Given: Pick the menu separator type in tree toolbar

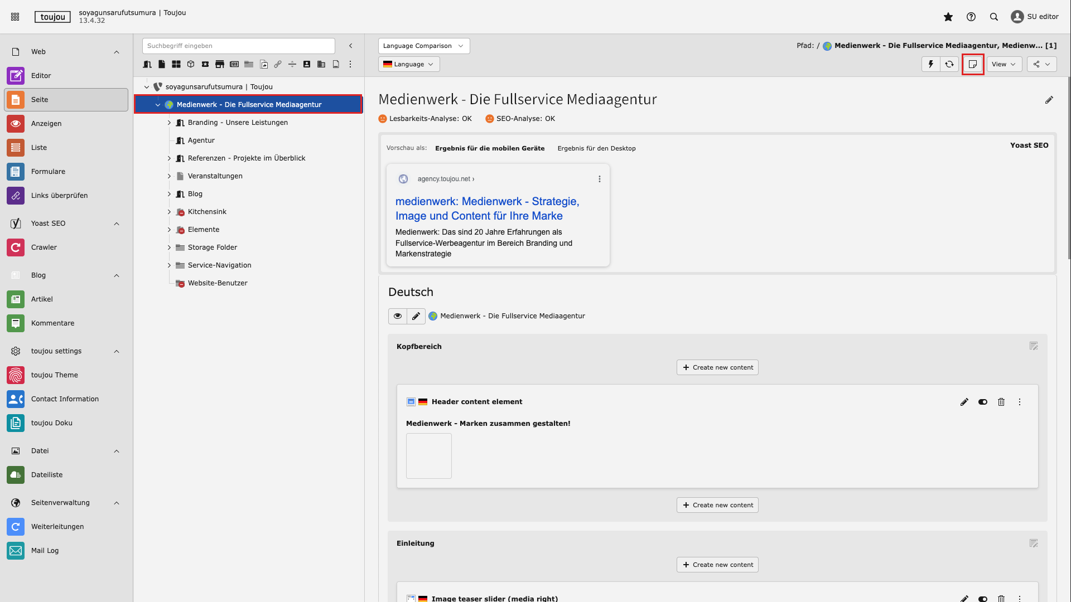Looking at the screenshot, I should tap(292, 64).
